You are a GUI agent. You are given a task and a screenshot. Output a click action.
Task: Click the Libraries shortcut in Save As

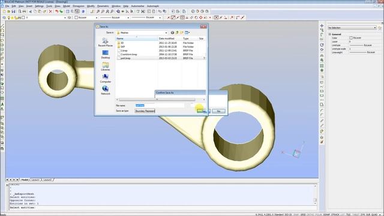[106, 67]
